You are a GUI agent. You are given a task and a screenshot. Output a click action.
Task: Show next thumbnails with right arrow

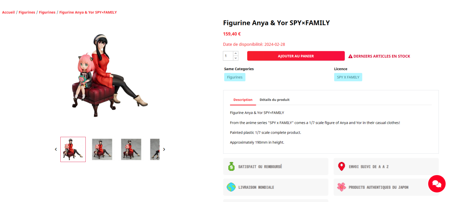tap(164, 149)
